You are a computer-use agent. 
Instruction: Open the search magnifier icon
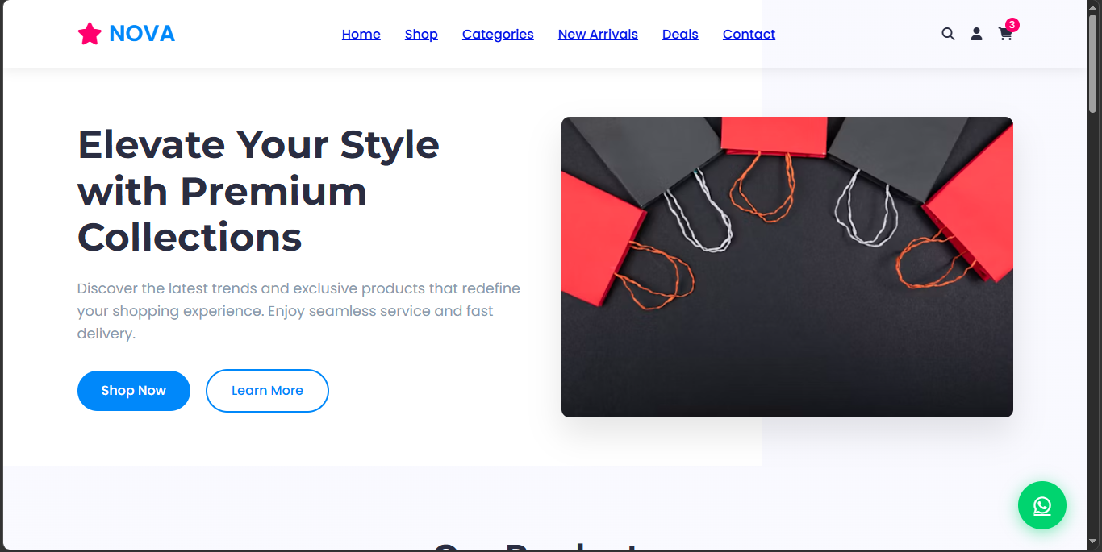click(948, 34)
